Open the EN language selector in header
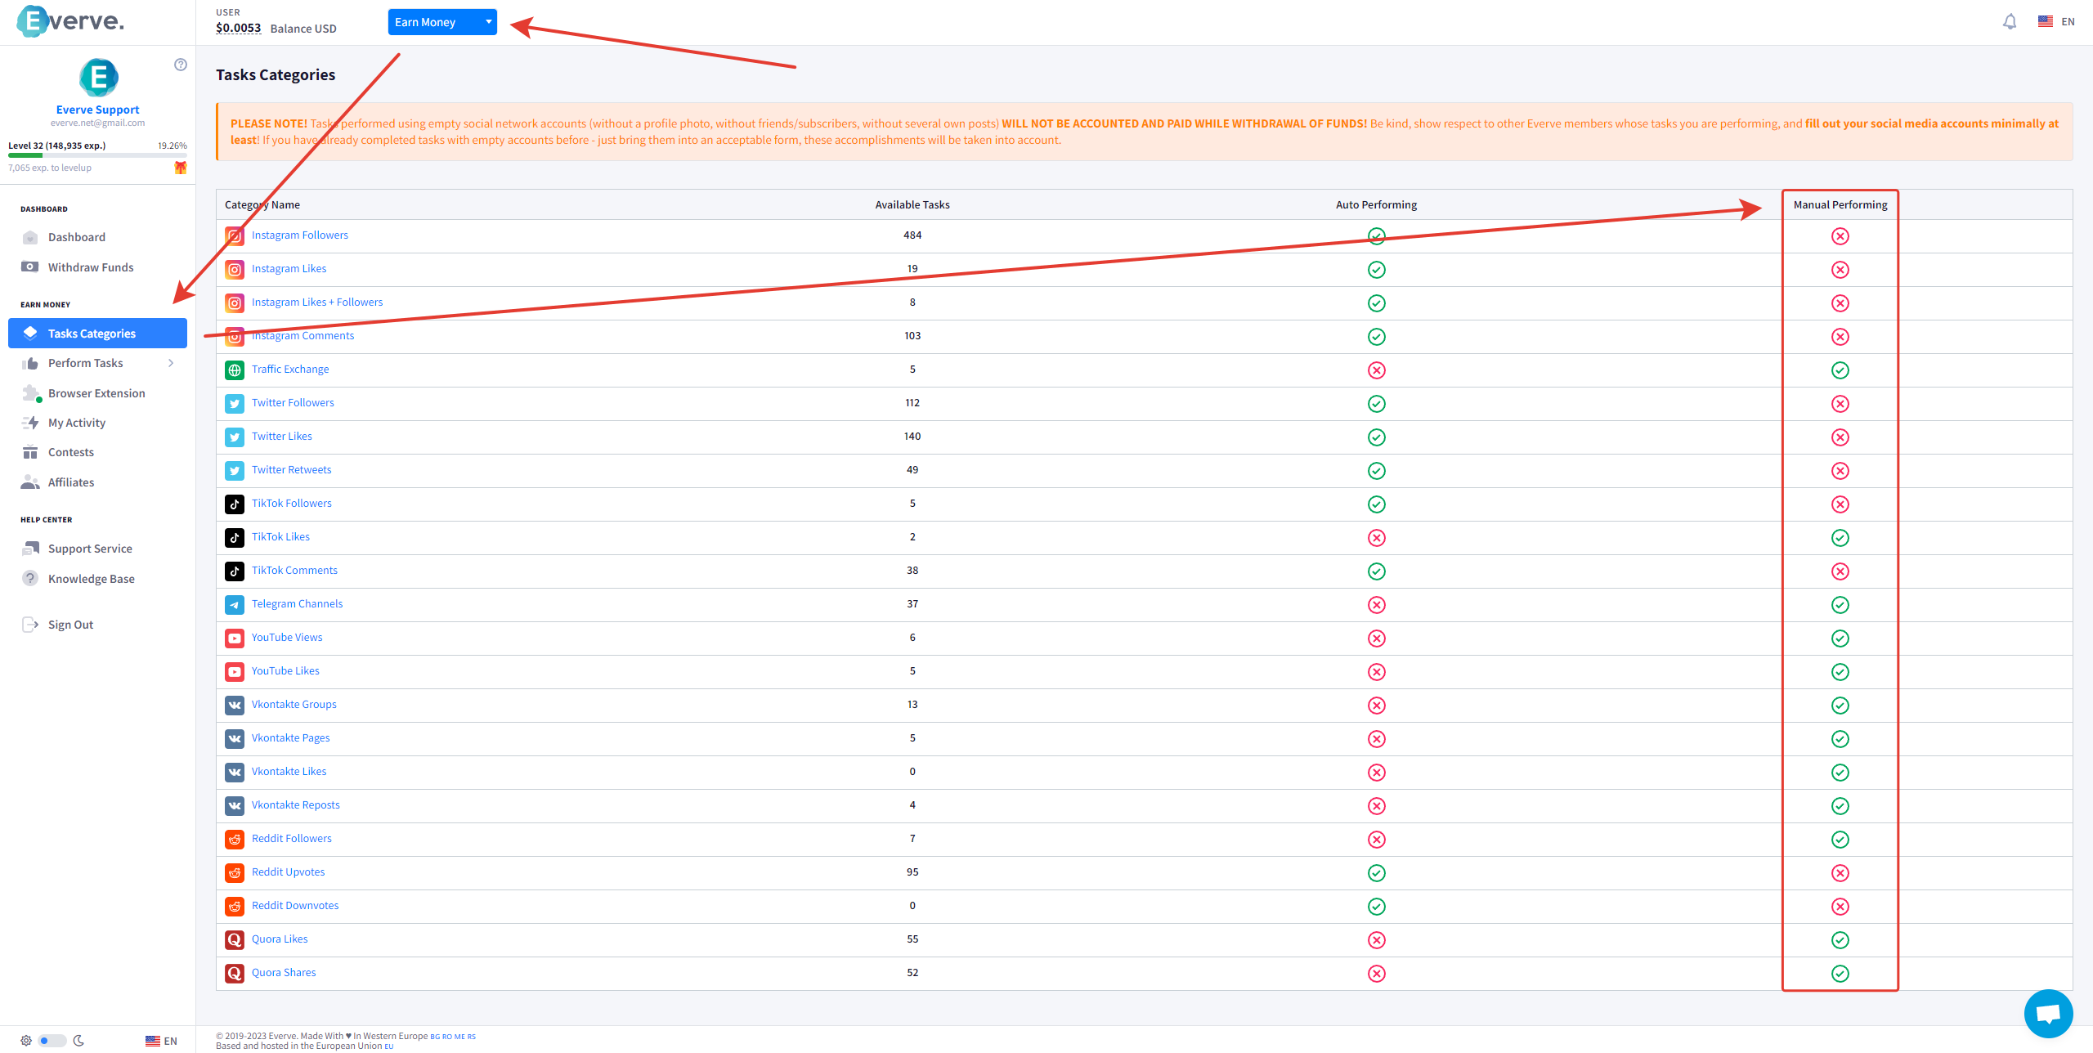 coord(2057,22)
